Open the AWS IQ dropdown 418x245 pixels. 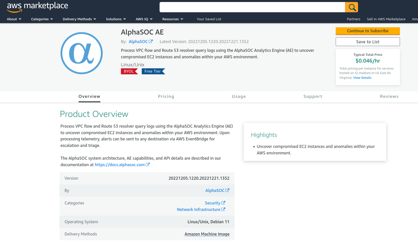click(144, 19)
